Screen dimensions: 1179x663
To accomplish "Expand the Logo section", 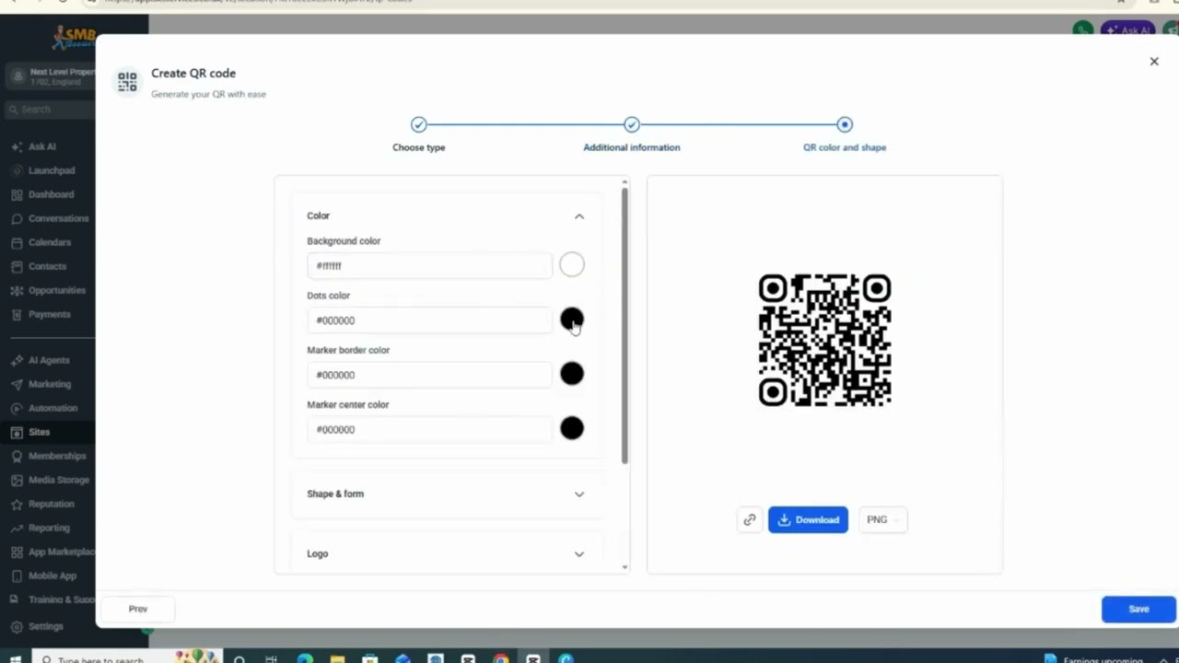I will click(x=579, y=554).
